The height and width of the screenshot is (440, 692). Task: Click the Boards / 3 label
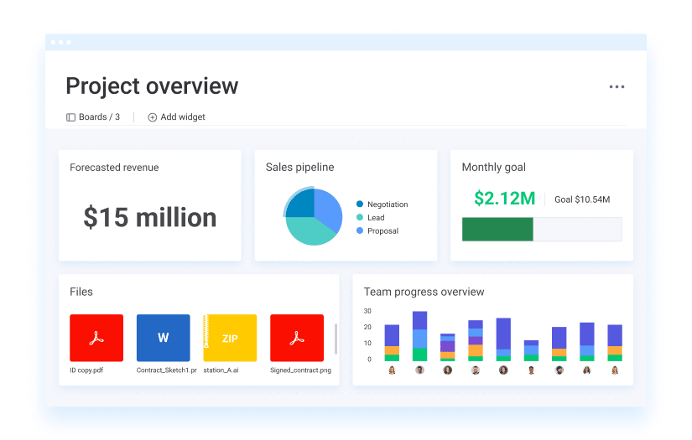point(99,116)
